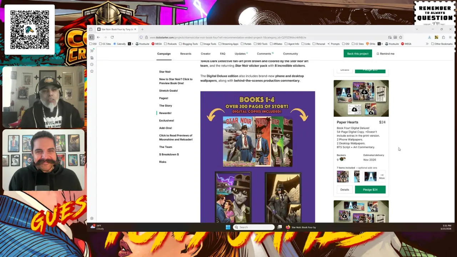Jump to The Story section
457x257 pixels.
166,106
